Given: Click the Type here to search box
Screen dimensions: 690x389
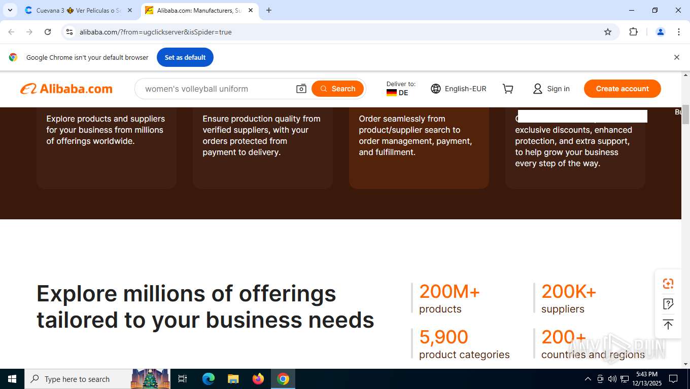Looking at the screenshot, I should coord(79,379).
